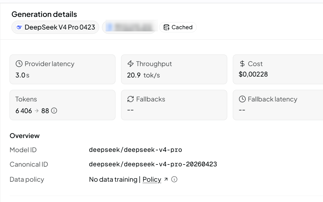The height and width of the screenshot is (202, 323).
Task: Click the Cost label
Action: pyautogui.click(x=255, y=64)
